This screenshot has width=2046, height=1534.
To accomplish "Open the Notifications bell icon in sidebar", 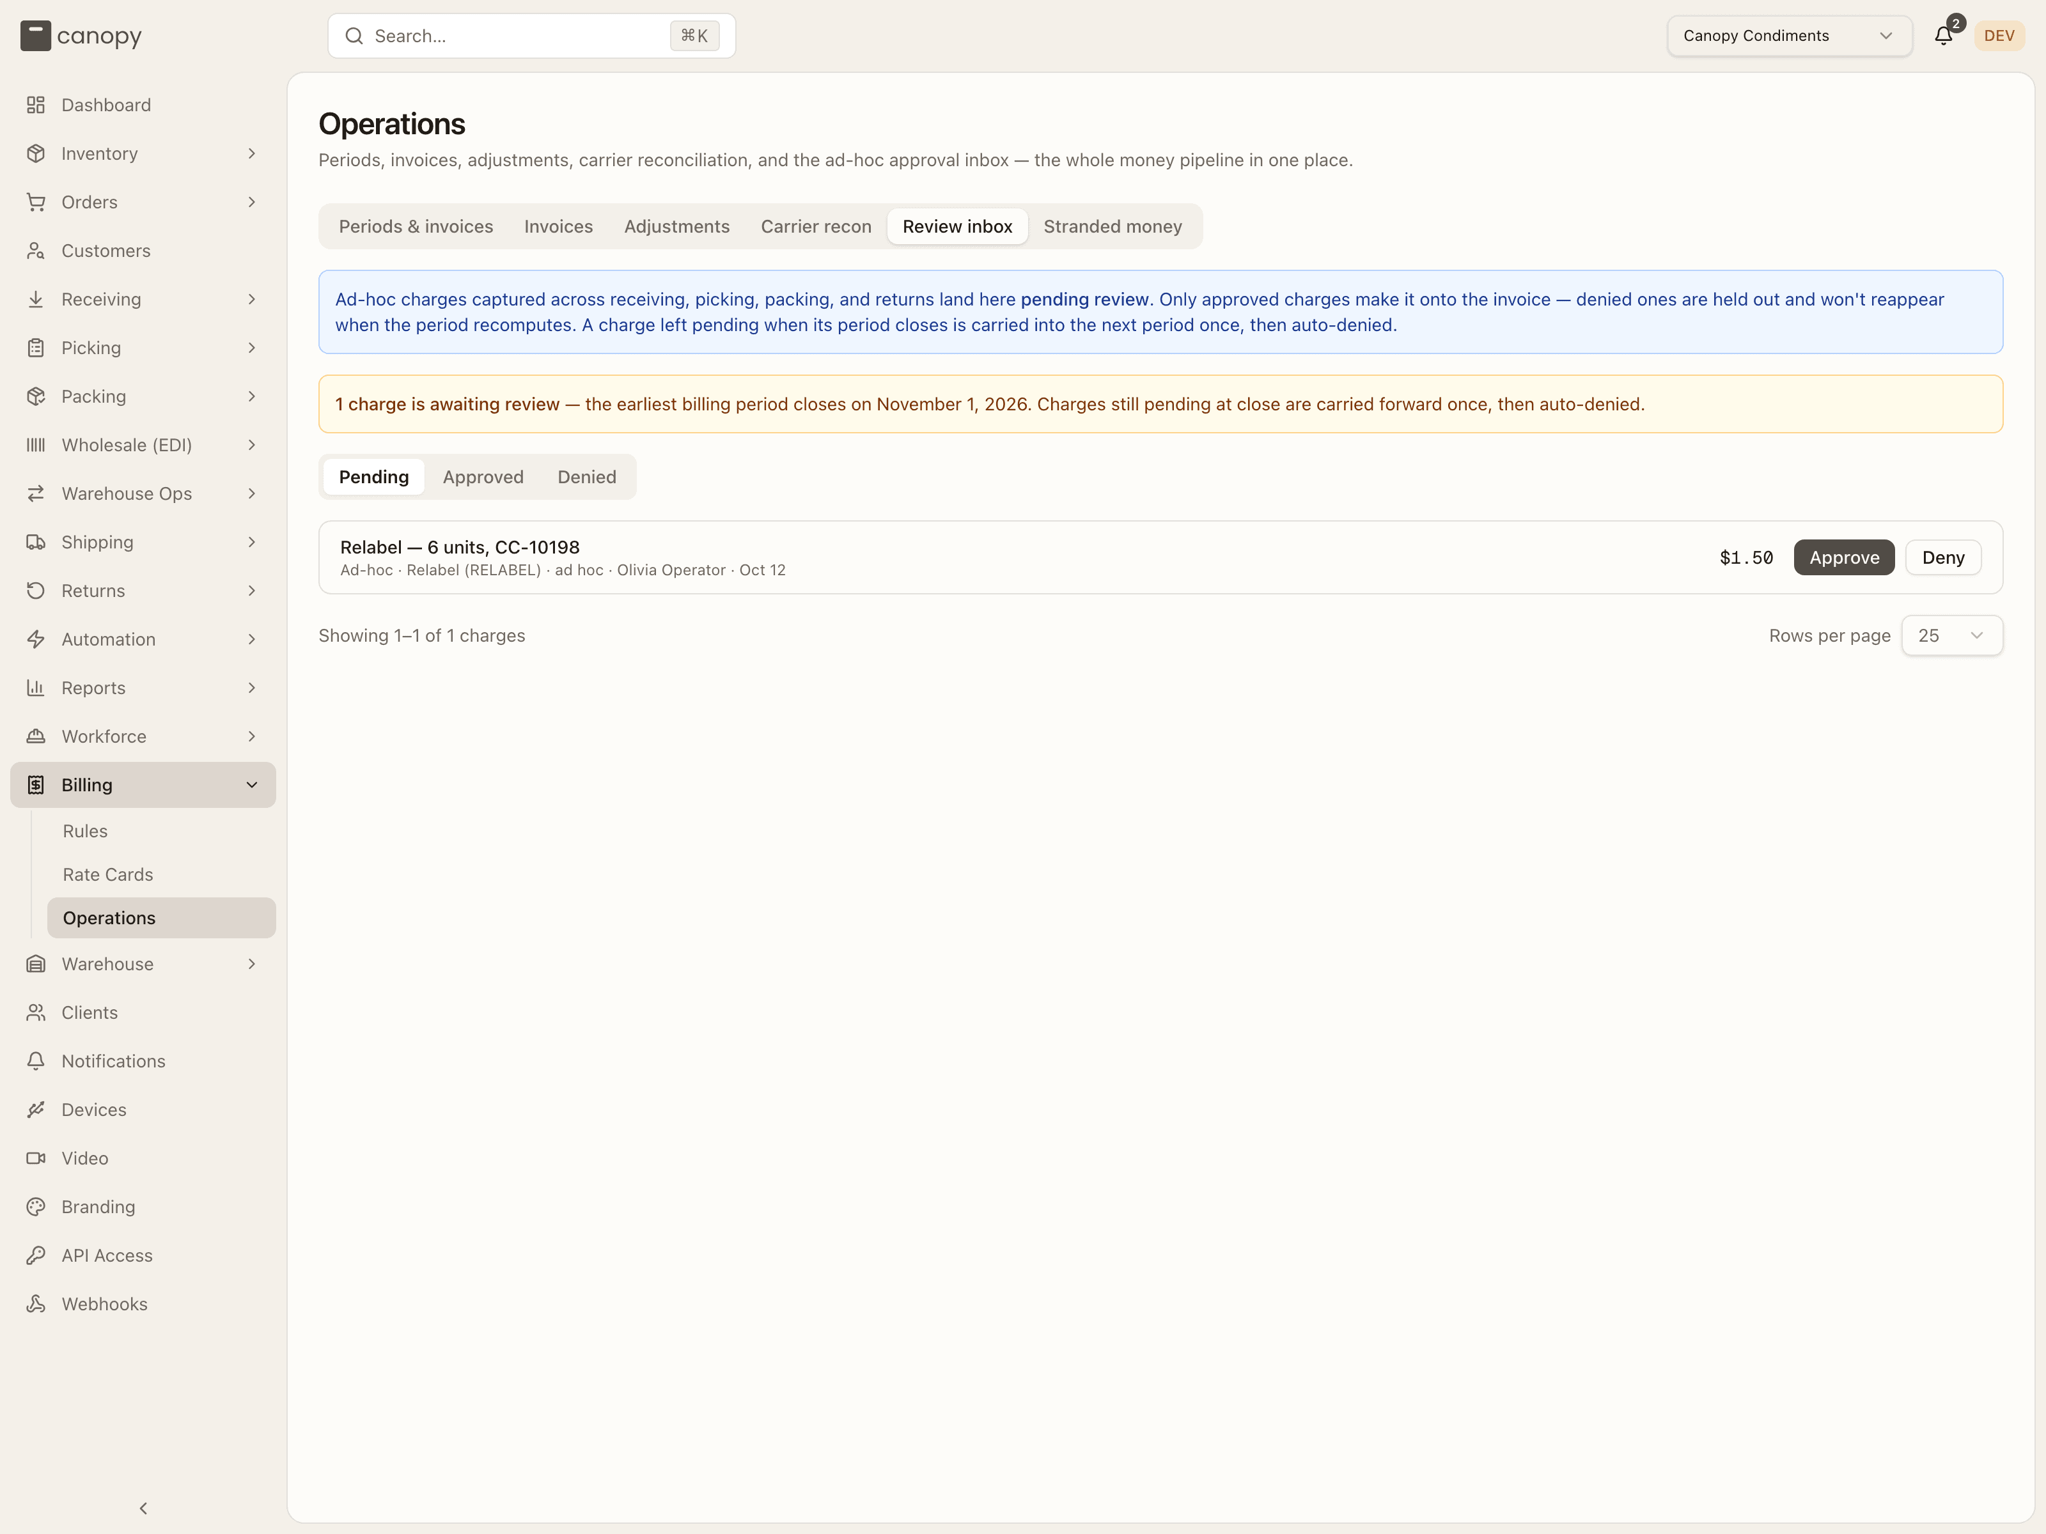I will pos(36,1062).
